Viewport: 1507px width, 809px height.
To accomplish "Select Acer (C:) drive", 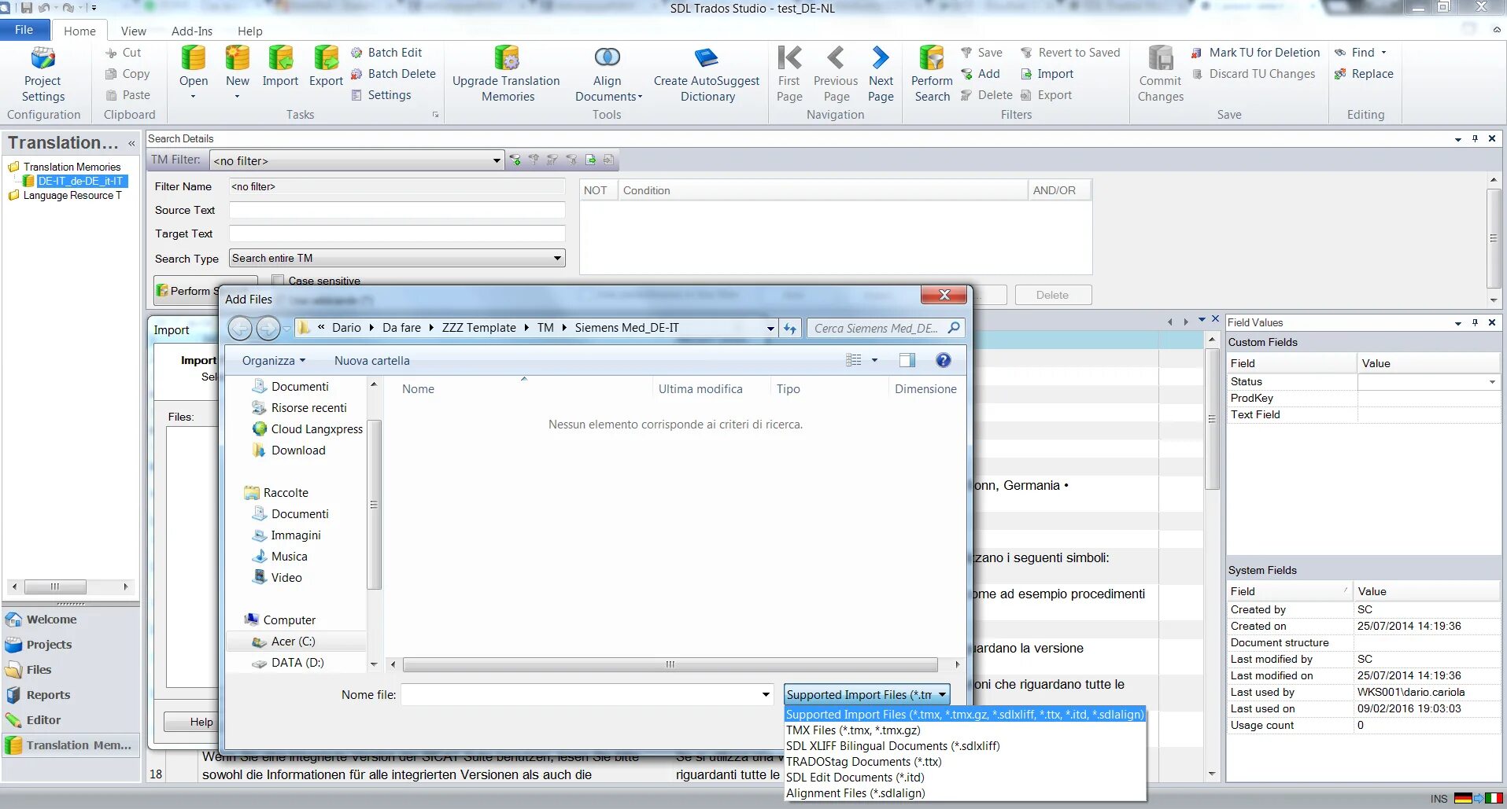I will click(293, 642).
